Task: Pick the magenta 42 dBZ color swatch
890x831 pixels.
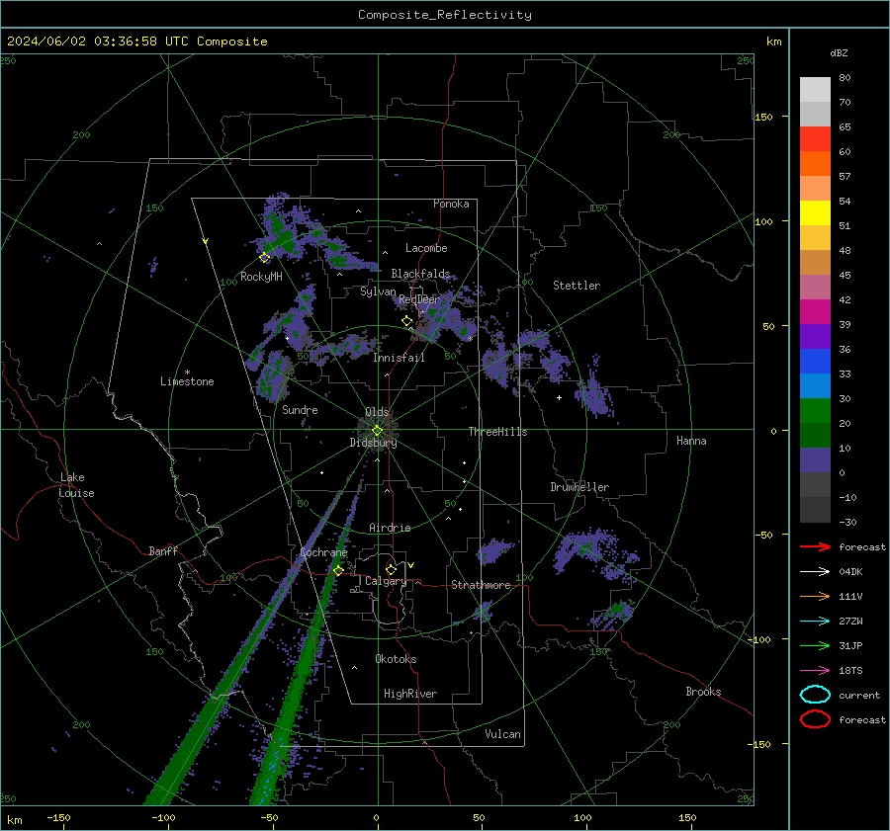Action: pyautogui.click(x=815, y=312)
